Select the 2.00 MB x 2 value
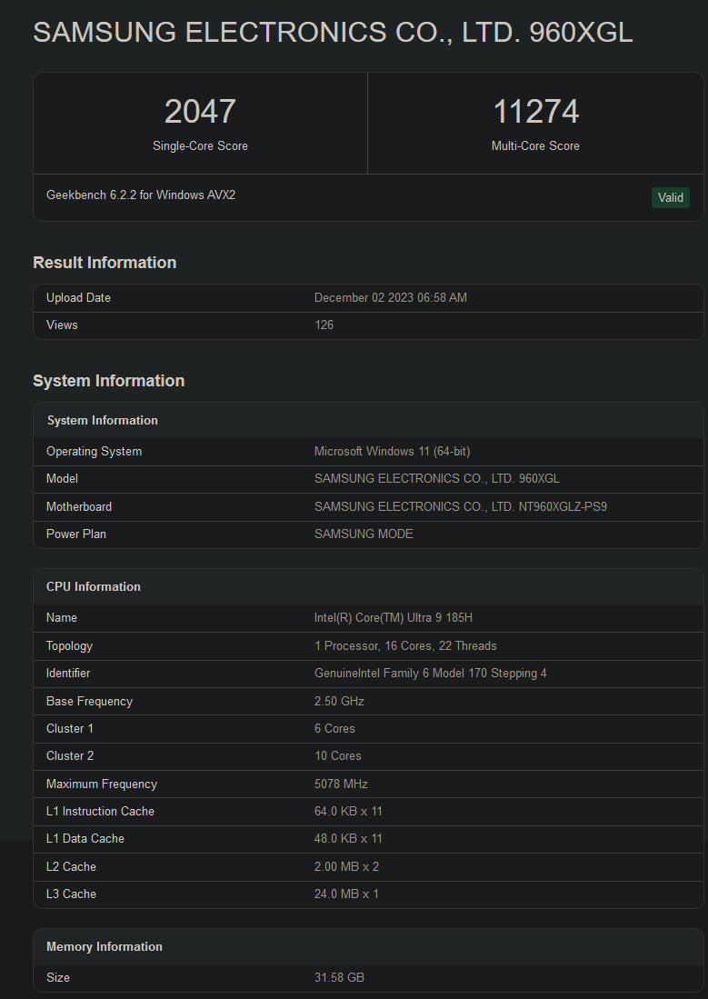The image size is (708, 999). coord(346,866)
